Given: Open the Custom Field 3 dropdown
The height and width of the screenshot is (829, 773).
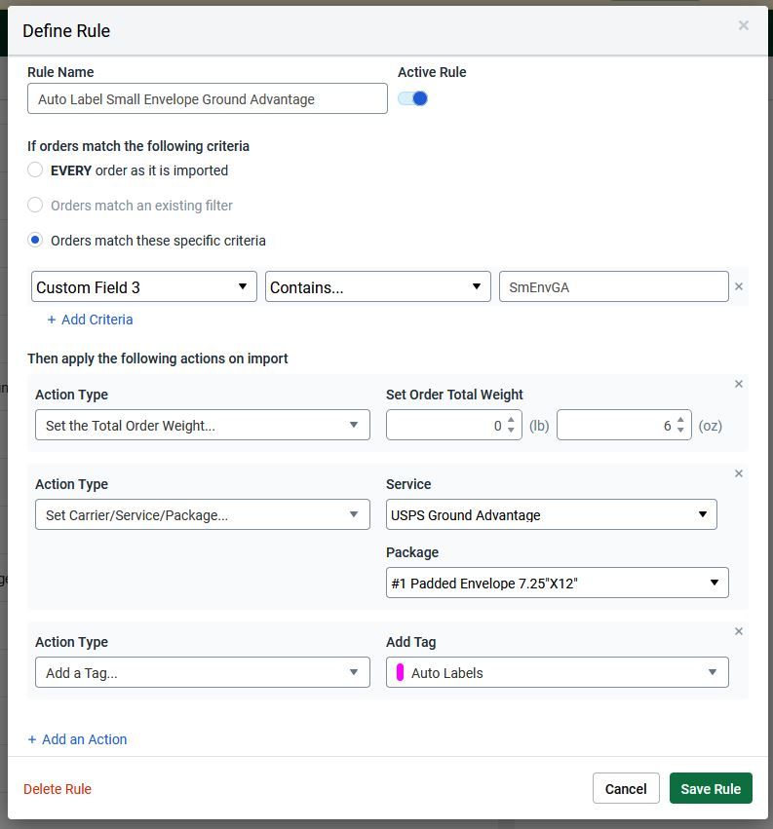Looking at the screenshot, I should [x=144, y=287].
